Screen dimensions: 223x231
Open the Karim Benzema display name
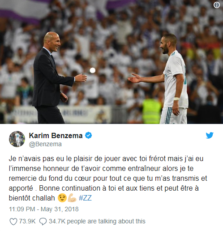click(56, 135)
